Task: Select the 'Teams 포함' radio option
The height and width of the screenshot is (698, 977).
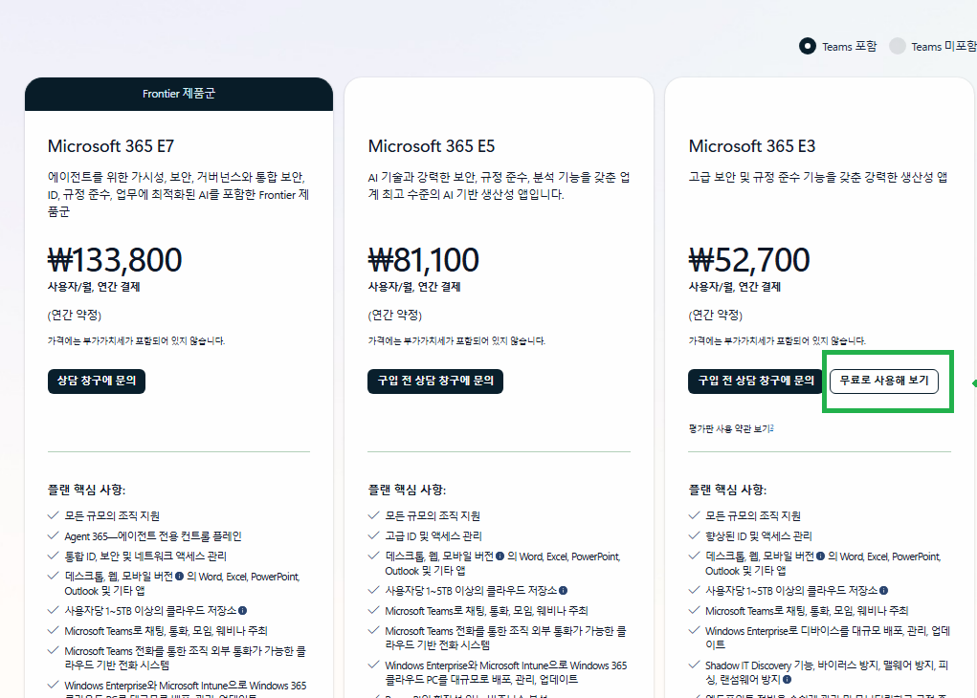Action: 808,46
